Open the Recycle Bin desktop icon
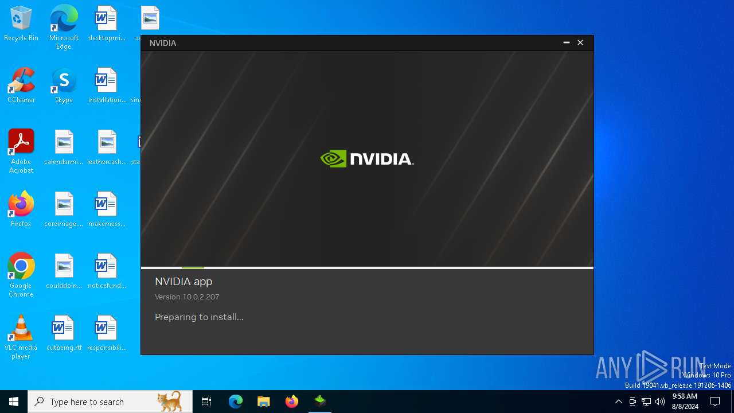 (x=21, y=24)
